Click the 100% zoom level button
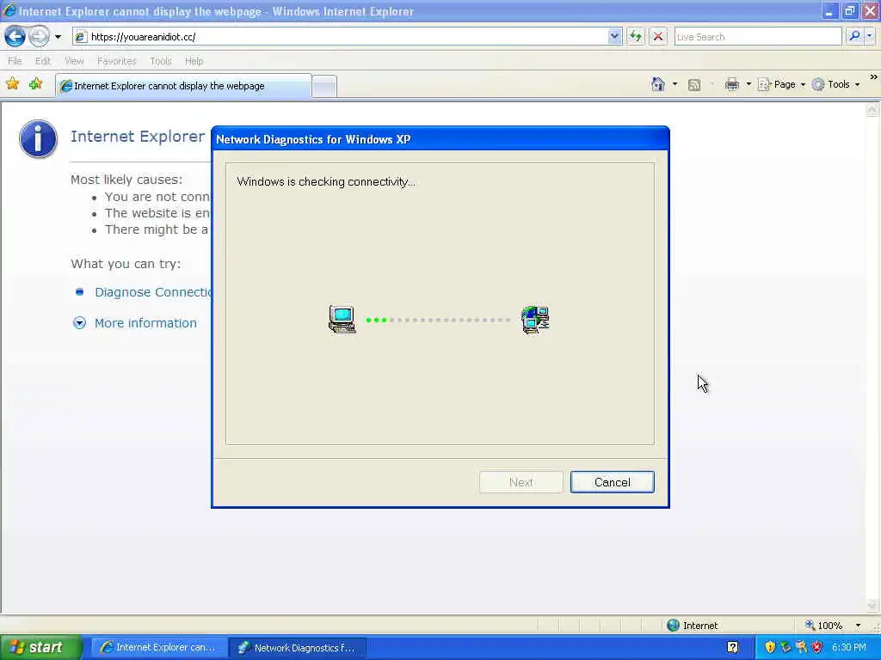Screen dimensions: 881x660 tap(823, 626)
